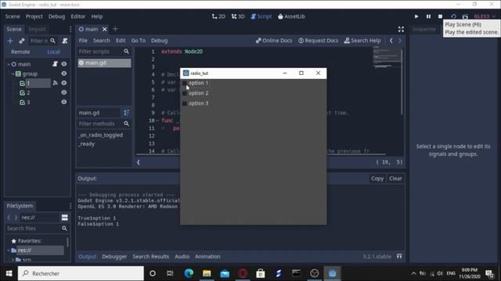This screenshot has height=281, width=501.
Task: Switch to the 2D workspace
Action: (x=218, y=16)
